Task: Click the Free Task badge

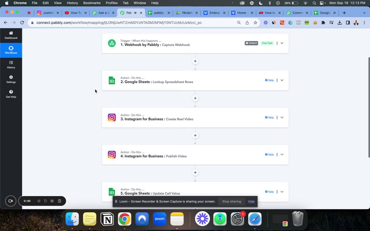Action: pyautogui.click(x=267, y=43)
